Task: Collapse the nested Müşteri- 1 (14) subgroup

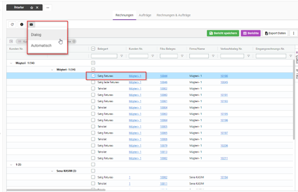Action: (x=52, y=70)
